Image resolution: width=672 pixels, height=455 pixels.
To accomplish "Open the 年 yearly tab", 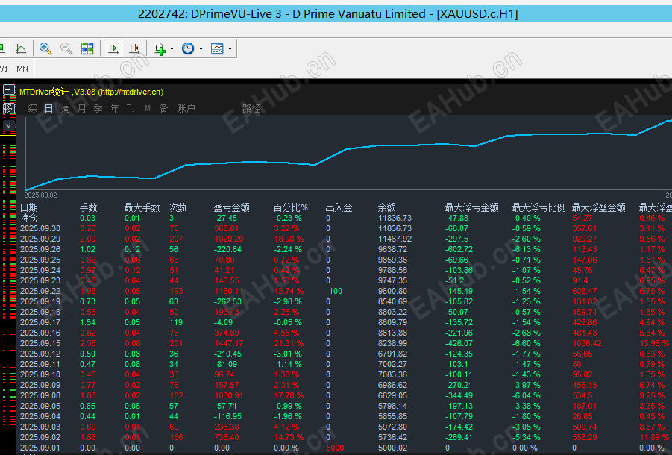I will (x=114, y=108).
